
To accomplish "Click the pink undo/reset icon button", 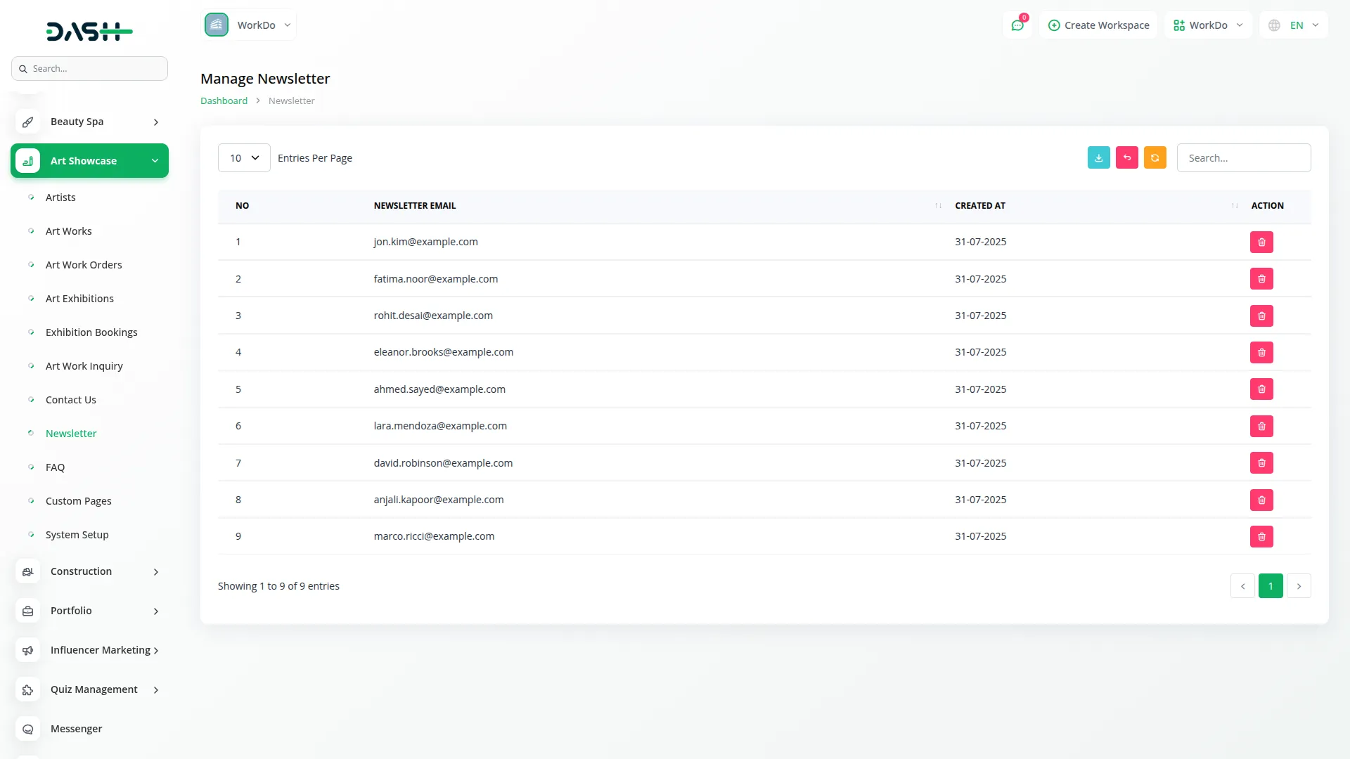I will pos(1126,158).
